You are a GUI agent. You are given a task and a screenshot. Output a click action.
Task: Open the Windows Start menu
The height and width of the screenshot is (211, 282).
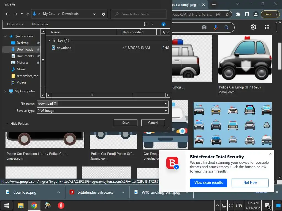[7, 206]
